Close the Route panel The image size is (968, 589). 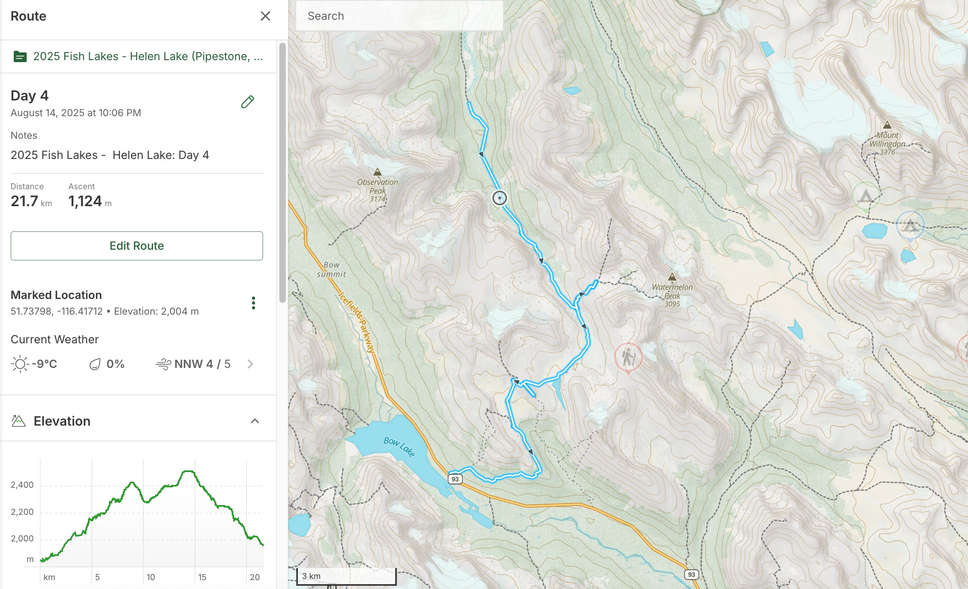(265, 16)
